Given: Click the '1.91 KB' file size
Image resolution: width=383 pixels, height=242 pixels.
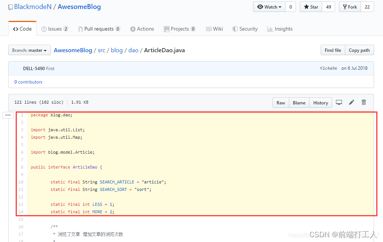Looking at the screenshot, I should [x=80, y=102].
